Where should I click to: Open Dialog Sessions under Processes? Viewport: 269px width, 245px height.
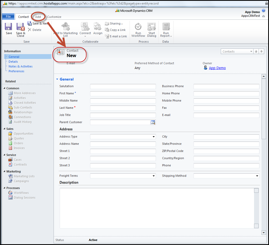[22, 198]
